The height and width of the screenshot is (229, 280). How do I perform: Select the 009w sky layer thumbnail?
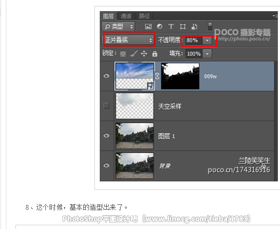coord(134,76)
